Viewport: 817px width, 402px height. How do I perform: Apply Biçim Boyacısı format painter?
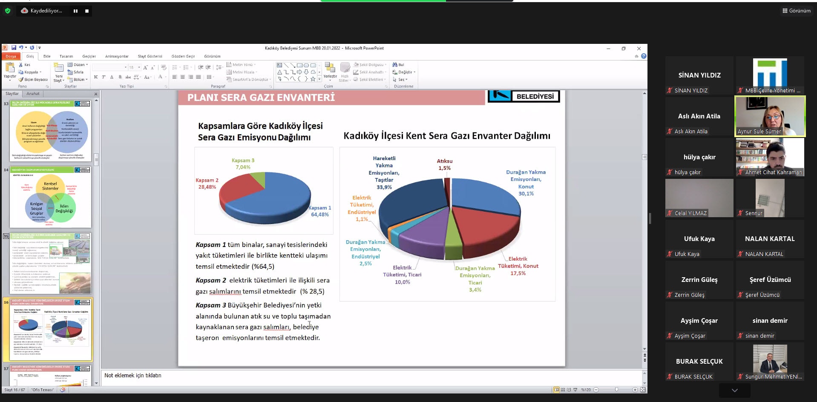tap(33, 79)
